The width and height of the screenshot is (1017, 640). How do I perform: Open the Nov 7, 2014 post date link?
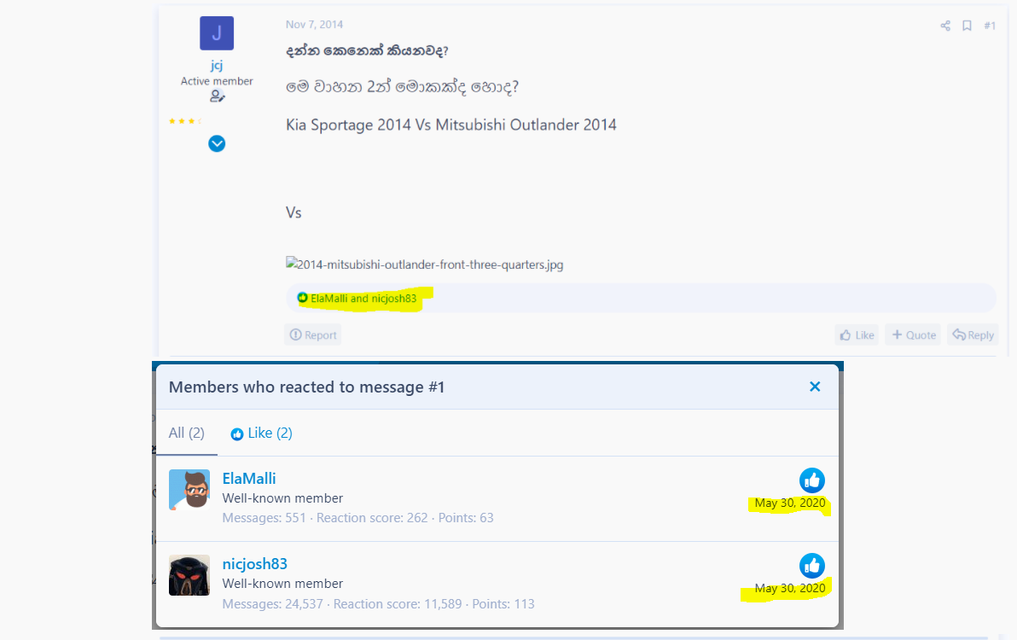(314, 24)
